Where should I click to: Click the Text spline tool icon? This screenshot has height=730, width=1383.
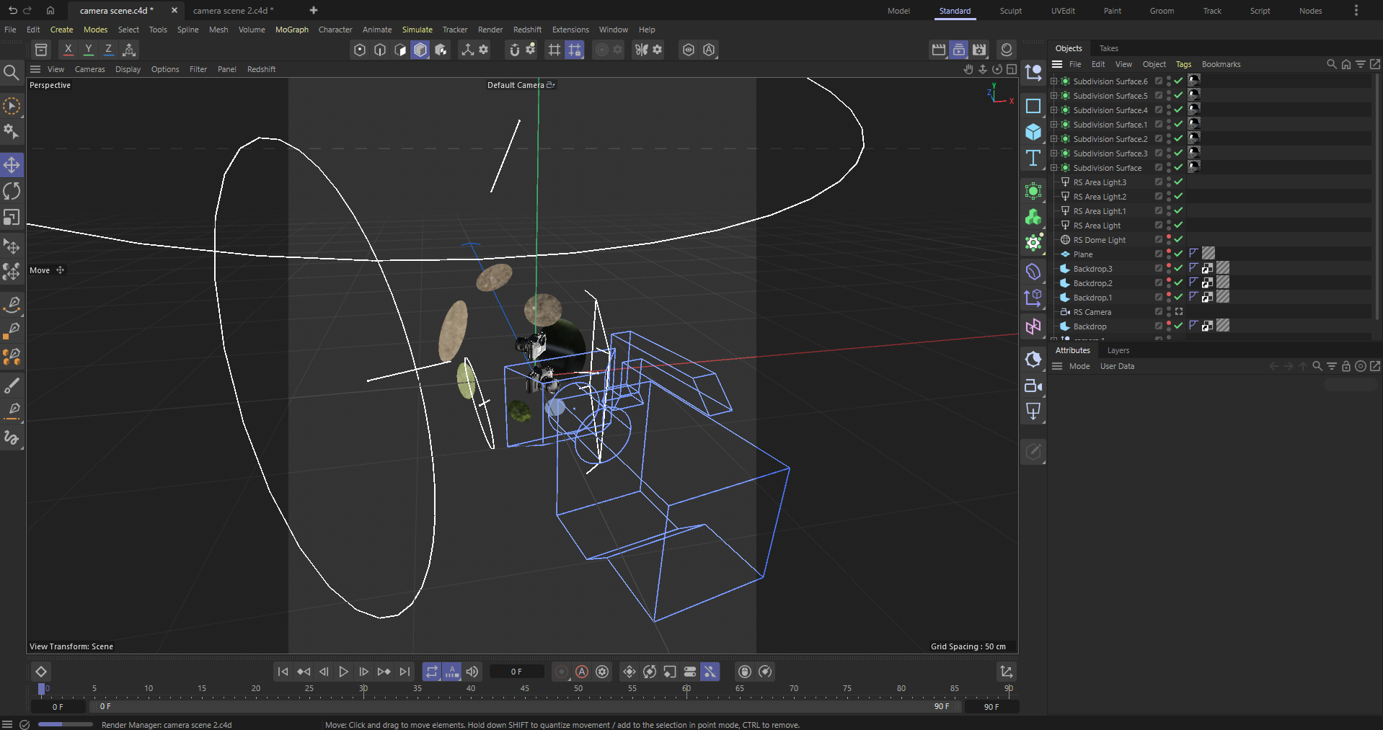pyautogui.click(x=1033, y=158)
